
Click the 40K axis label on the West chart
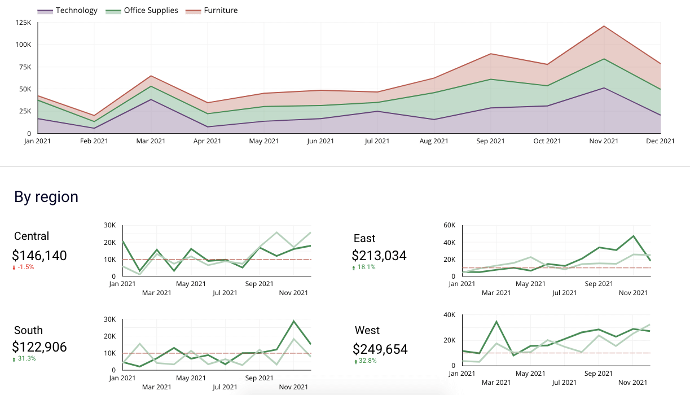(450, 314)
